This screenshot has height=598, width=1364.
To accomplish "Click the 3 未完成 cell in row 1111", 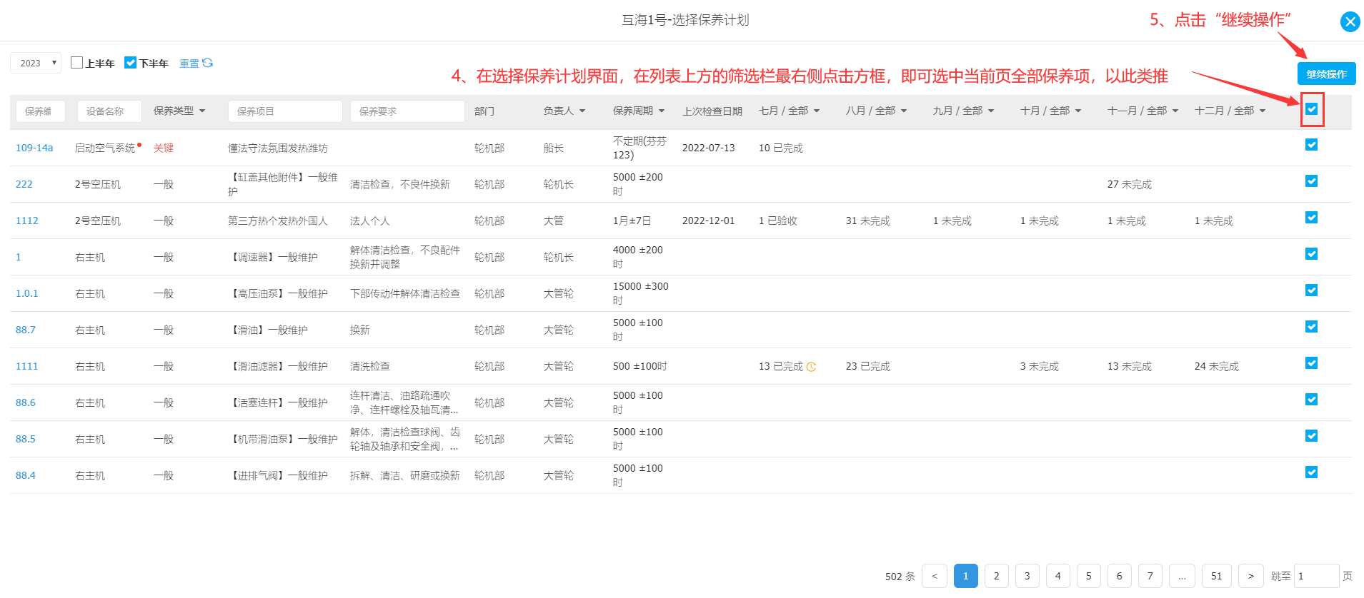I will pyautogui.click(x=1039, y=366).
